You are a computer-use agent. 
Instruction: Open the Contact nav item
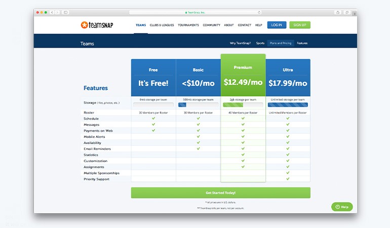coord(245,25)
